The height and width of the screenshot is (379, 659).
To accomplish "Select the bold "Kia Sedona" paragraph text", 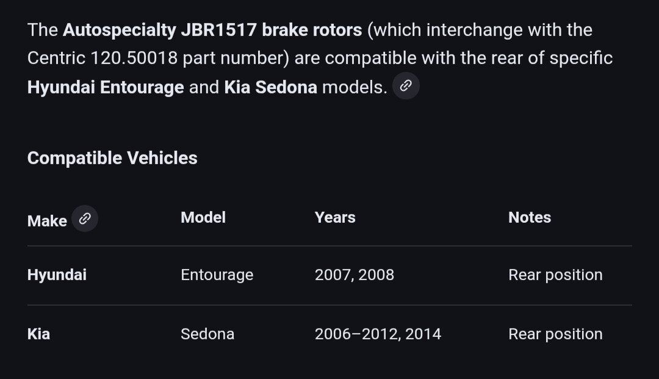I will click(x=270, y=87).
